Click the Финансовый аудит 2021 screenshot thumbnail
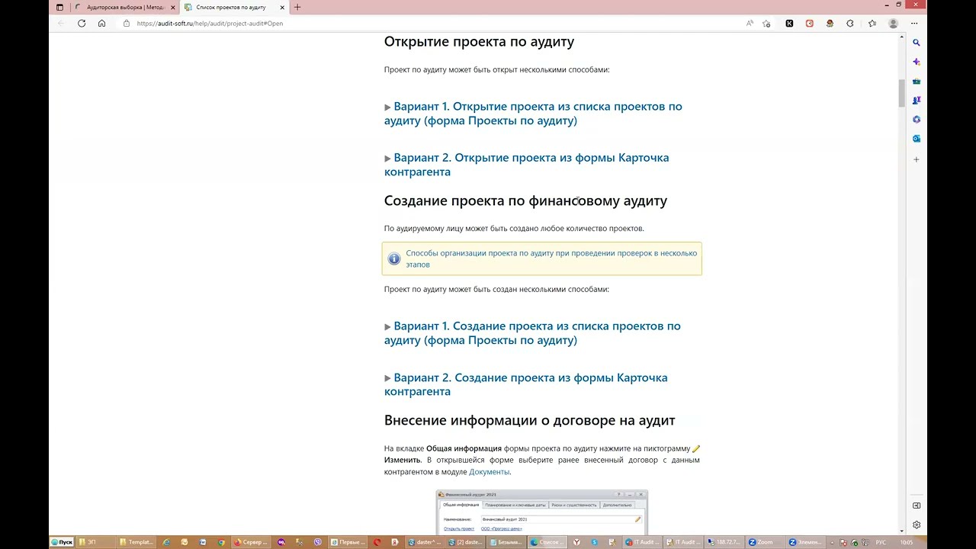 [542, 512]
